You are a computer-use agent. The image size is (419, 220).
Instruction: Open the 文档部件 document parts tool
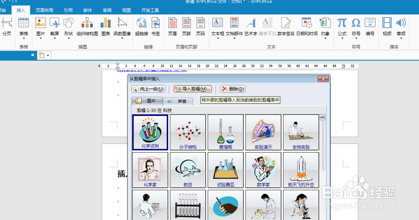234,27
